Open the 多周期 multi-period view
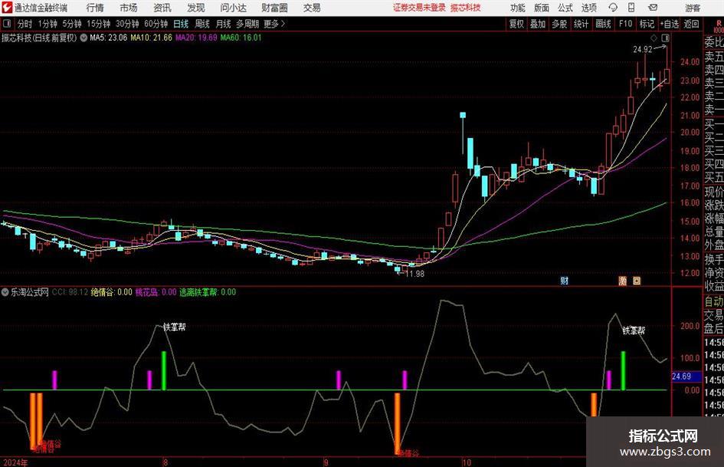 pos(247,24)
